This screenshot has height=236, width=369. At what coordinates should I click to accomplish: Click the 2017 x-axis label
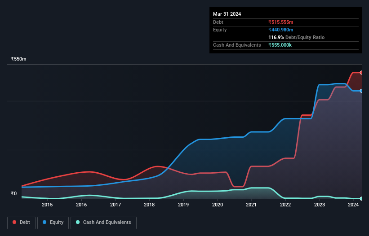click(116, 205)
